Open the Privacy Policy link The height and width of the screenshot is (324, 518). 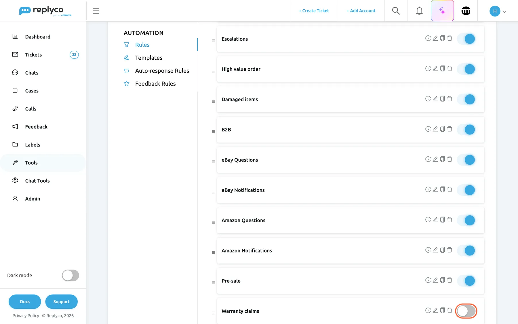click(26, 316)
